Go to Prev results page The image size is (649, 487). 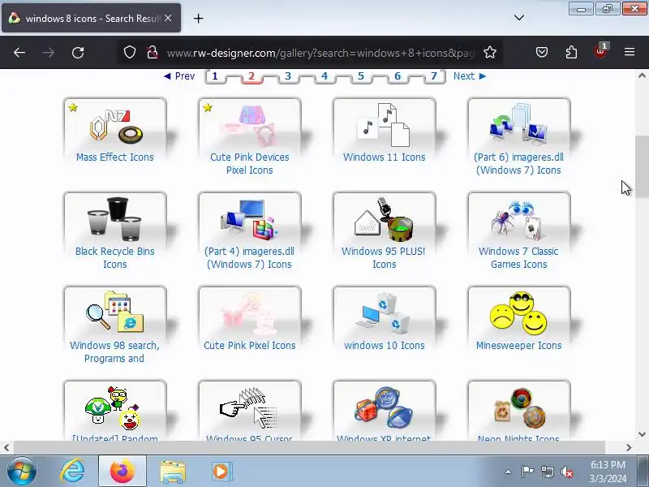pyautogui.click(x=179, y=76)
